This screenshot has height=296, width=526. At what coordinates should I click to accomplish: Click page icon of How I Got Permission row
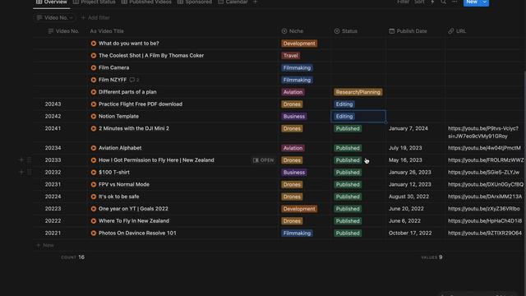point(94,160)
